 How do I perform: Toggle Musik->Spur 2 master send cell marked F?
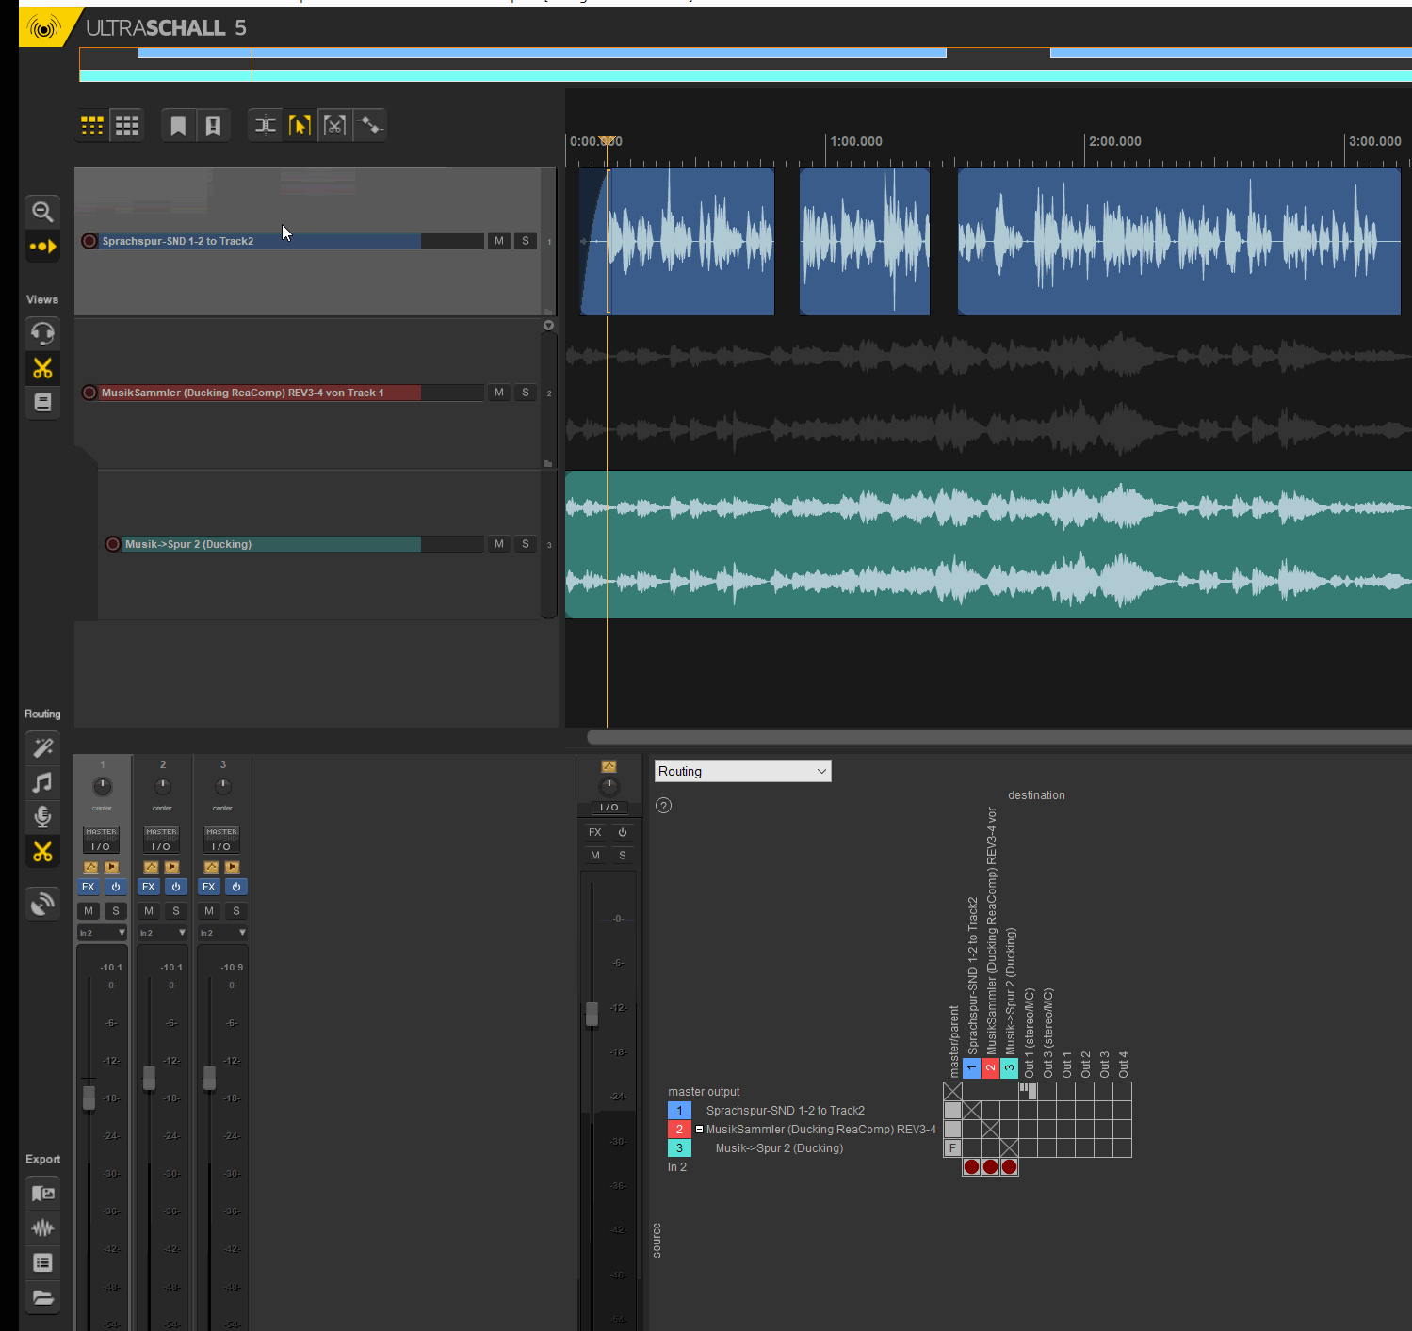click(x=952, y=1148)
